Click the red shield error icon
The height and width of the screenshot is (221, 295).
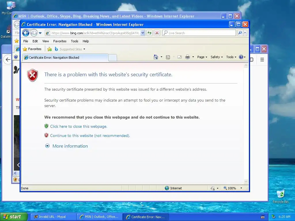tap(33, 75)
